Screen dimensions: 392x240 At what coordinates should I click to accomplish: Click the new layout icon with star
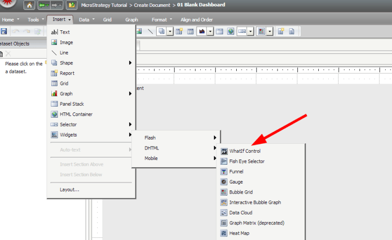coord(281,31)
